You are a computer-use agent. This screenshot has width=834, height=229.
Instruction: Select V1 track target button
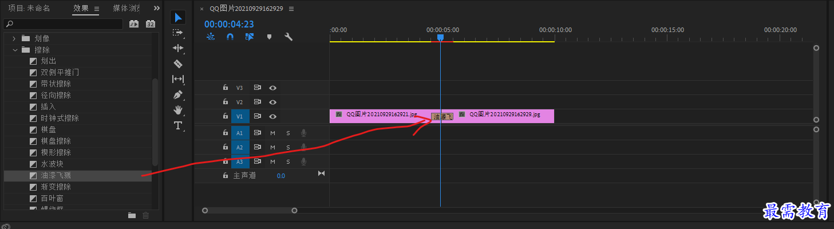[x=240, y=116]
